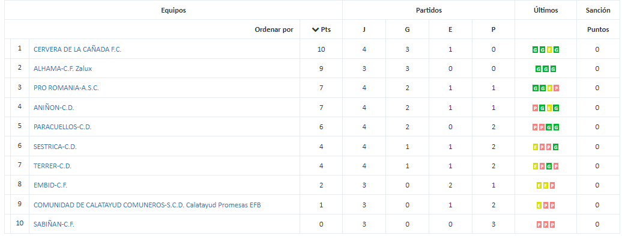This screenshot has height=238, width=622.
Task: Sort by P losses column
Action: click(x=494, y=29)
